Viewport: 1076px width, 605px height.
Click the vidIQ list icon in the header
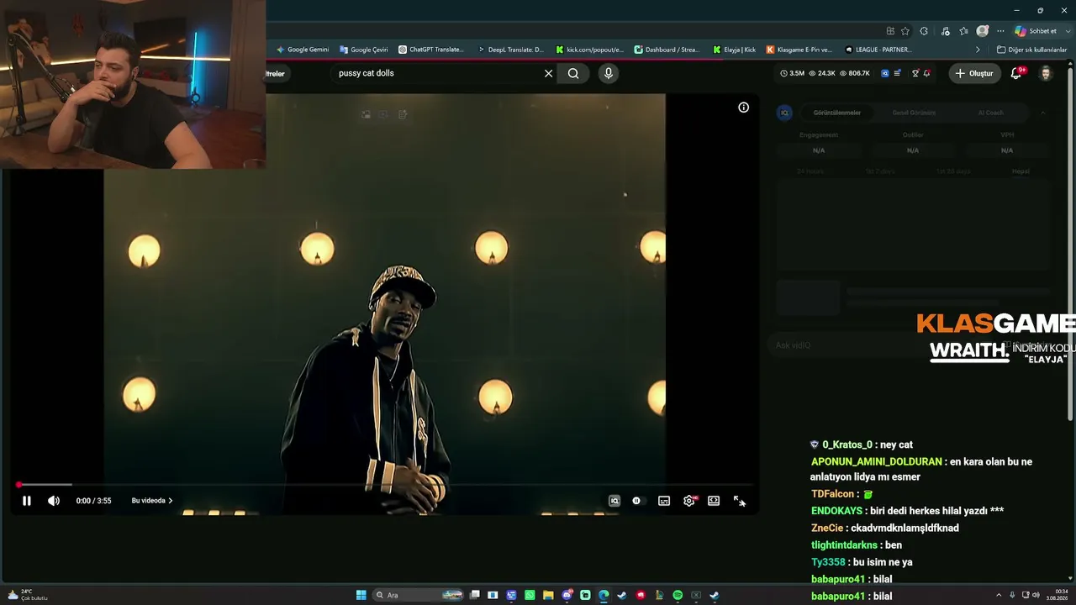898,73
